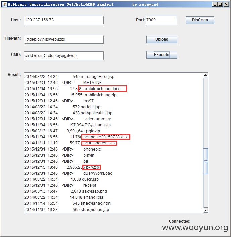Select the shaoyishao.html entry
Image resolution: width=231 pixels, height=237 pixels.
coord(68,203)
